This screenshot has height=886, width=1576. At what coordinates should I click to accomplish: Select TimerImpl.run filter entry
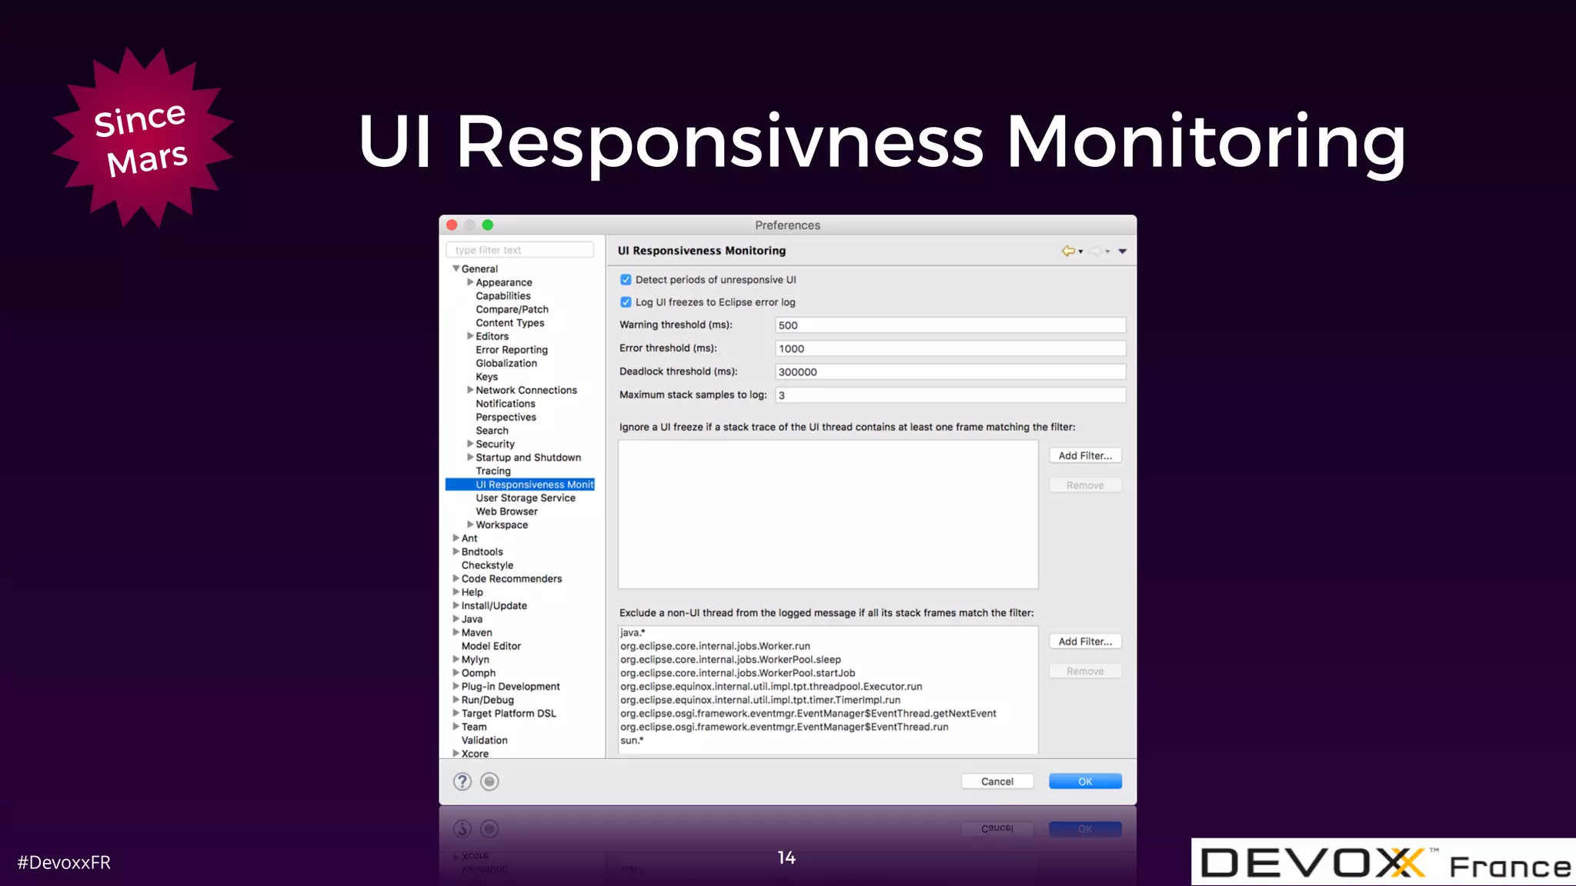coord(760,700)
